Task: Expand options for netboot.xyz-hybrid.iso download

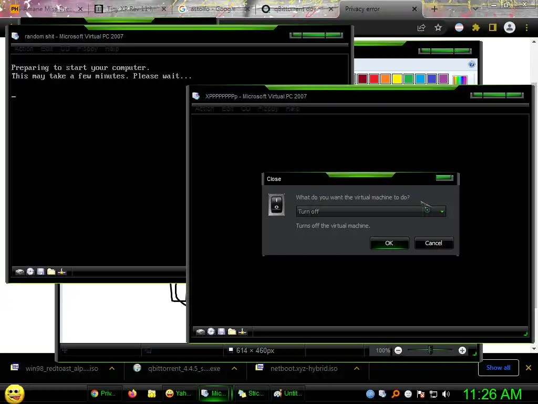Action: (x=357, y=368)
